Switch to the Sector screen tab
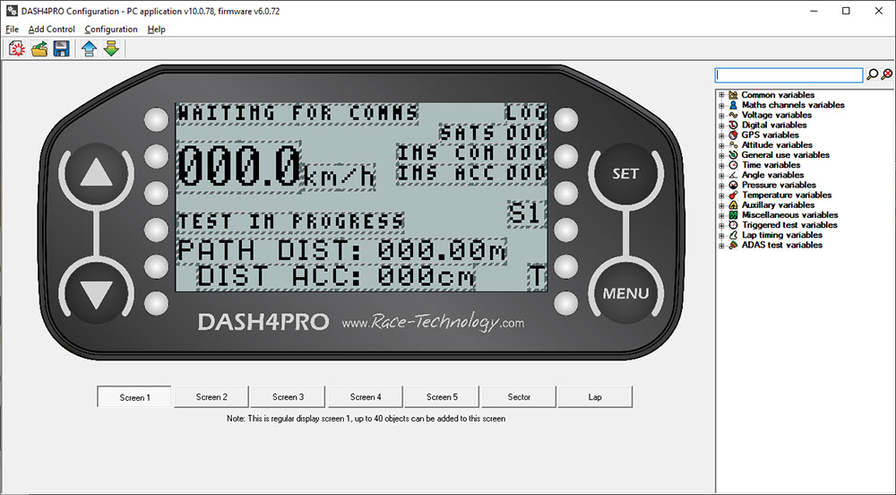 (519, 396)
